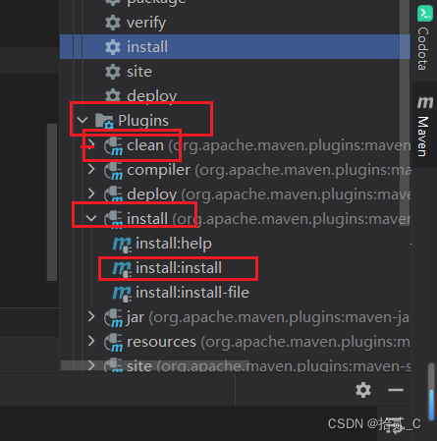Hide the Maven panel using minimize dash
437x441 pixels.
pyautogui.click(x=396, y=390)
